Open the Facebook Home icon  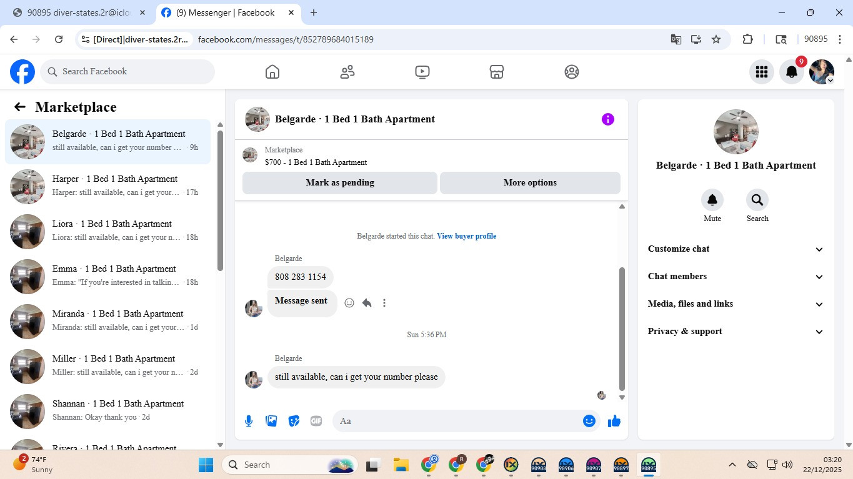272,72
